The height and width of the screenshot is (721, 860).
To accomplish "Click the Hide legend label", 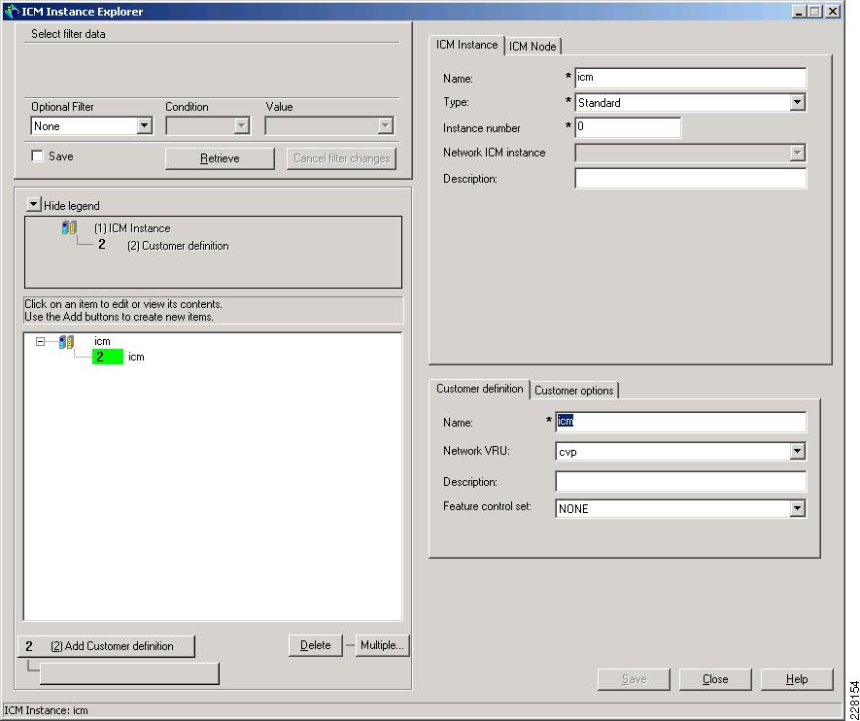I will coord(72,206).
